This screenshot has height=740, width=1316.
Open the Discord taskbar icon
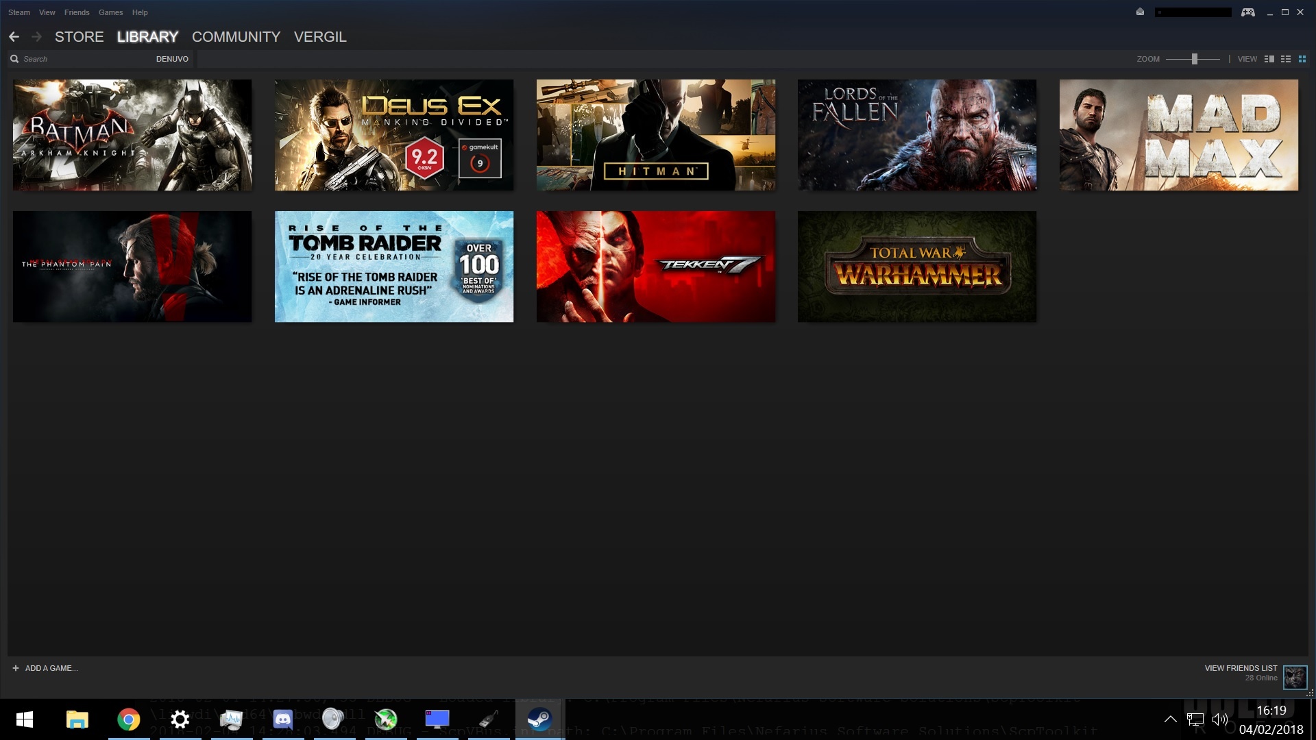[282, 719]
